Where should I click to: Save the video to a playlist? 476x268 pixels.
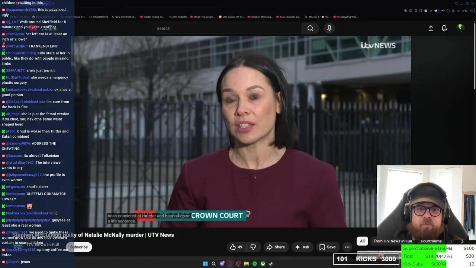pos(327,247)
